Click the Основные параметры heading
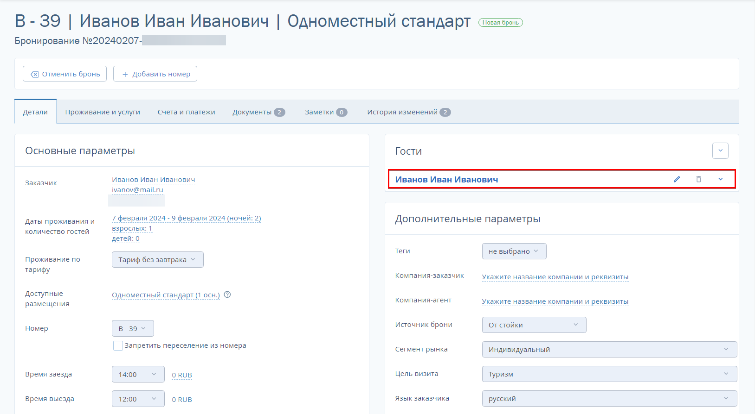 point(80,151)
